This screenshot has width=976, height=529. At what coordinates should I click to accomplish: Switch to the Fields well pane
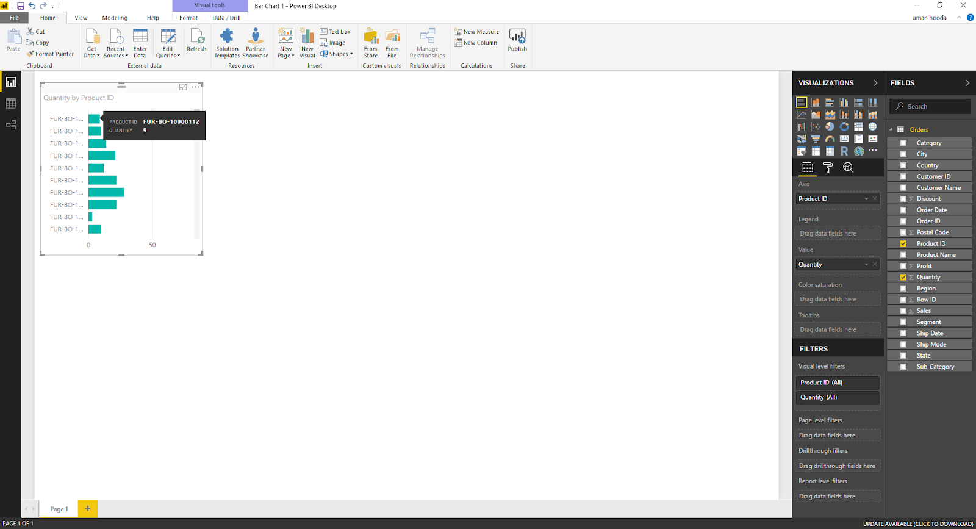coord(808,167)
